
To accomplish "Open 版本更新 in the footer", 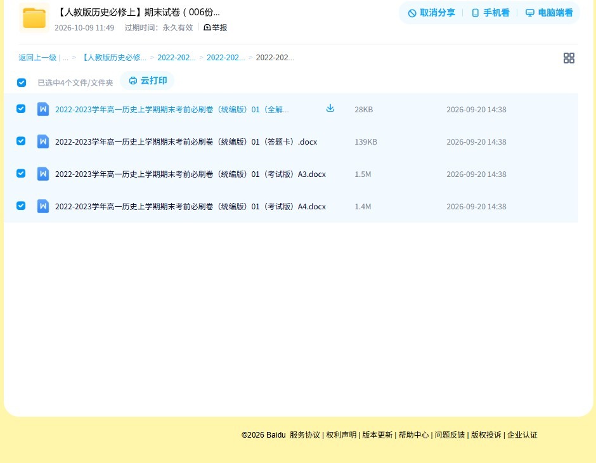I will coord(377,435).
